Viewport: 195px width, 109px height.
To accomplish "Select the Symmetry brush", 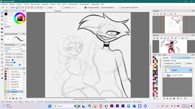I will tap(14, 72).
